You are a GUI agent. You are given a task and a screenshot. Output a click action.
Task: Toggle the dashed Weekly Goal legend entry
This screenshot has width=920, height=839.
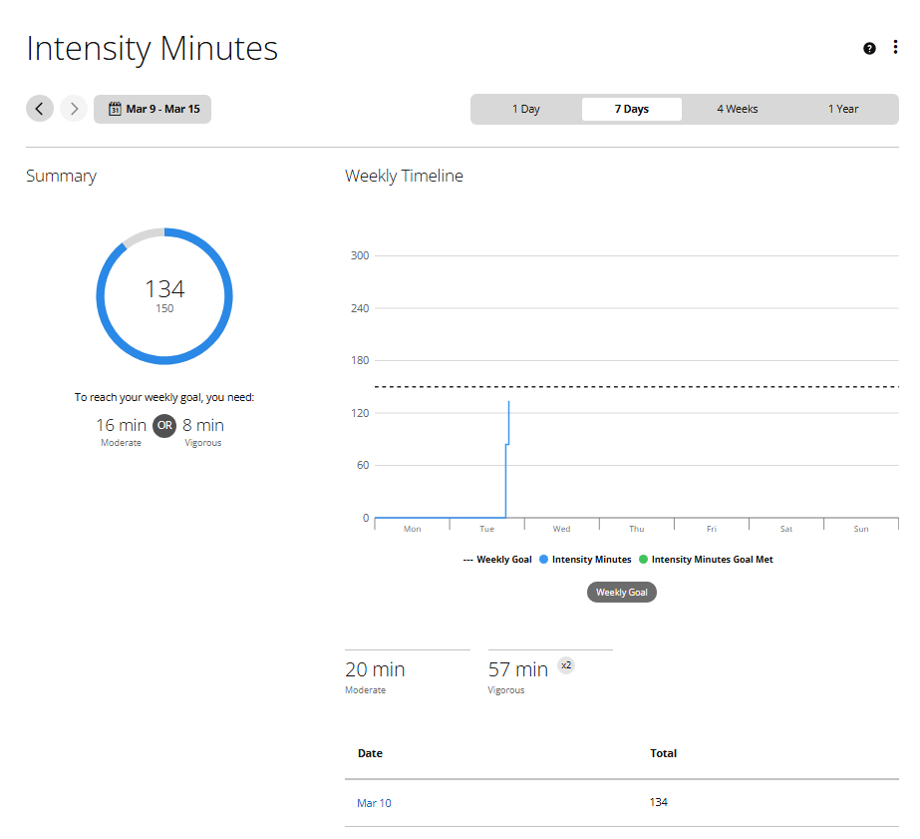[x=497, y=560]
